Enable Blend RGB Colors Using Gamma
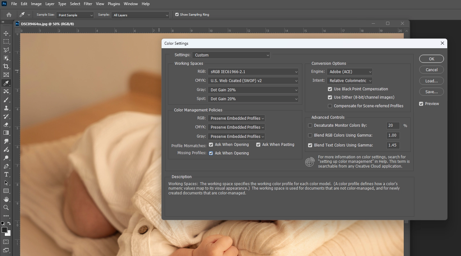The width and height of the screenshot is (461, 256). pyautogui.click(x=310, y=135)
